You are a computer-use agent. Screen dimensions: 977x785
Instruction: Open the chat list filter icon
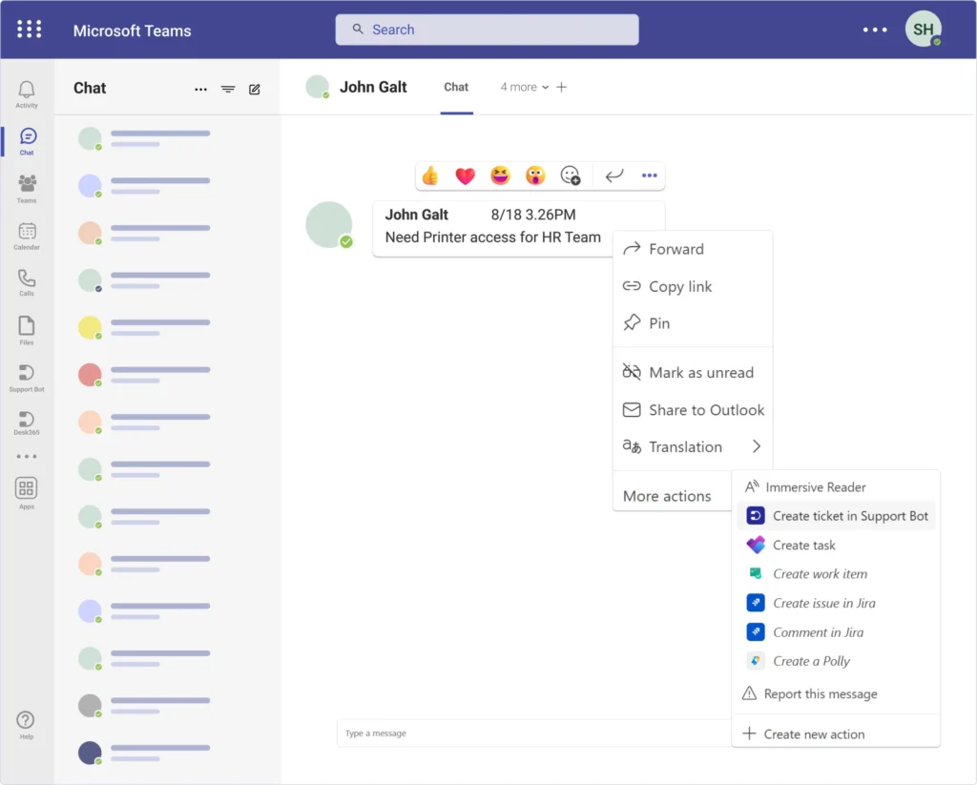pos(228,89)
